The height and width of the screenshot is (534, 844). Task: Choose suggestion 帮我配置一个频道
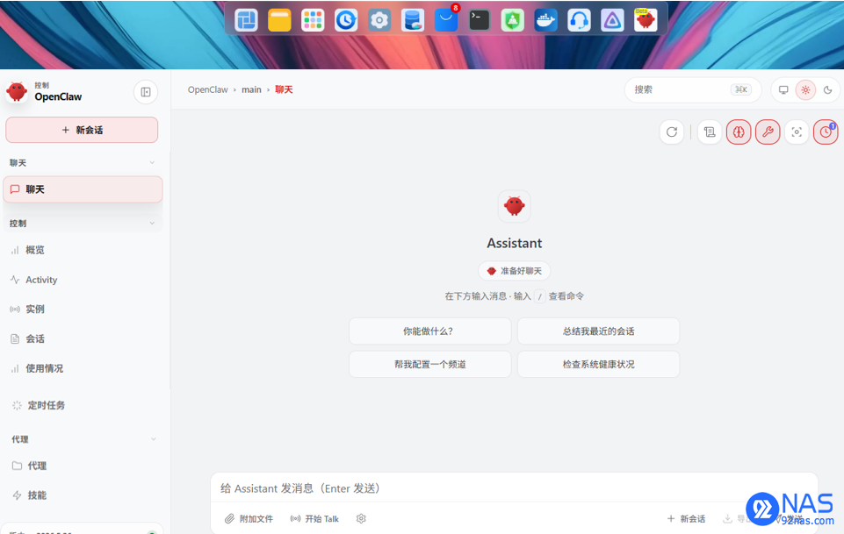pyautogui.click(x=429, y=364)
